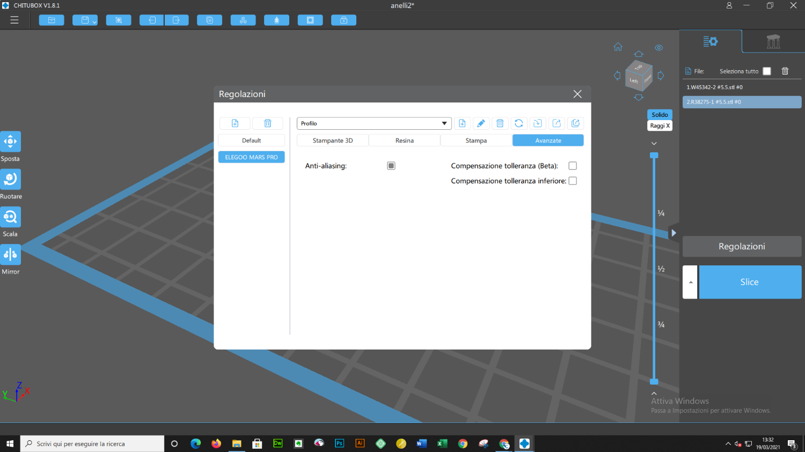
Task: Click the Slice button
Action: (x=750, y=282)
